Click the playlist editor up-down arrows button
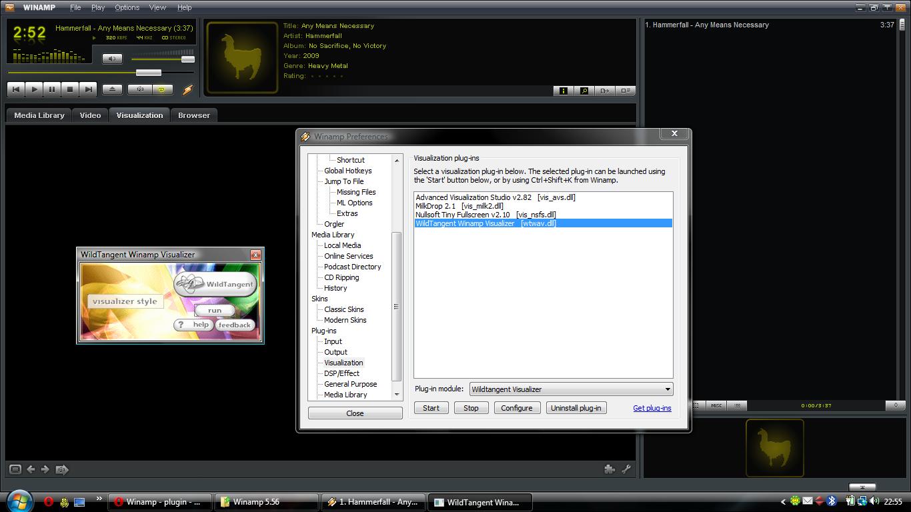 [896, 405]
